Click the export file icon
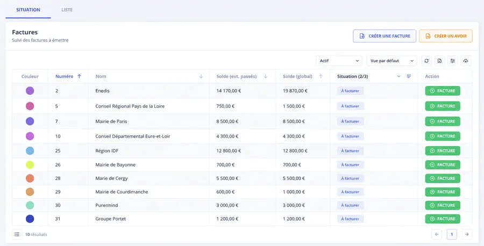 (439, 61)
